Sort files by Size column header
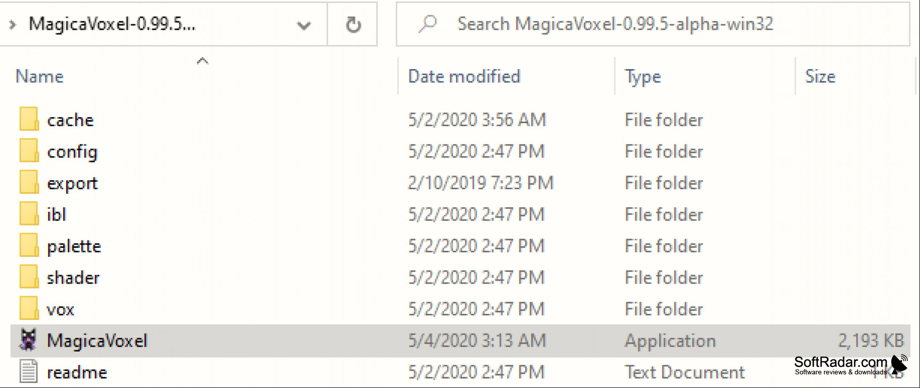 pos(820,76)
